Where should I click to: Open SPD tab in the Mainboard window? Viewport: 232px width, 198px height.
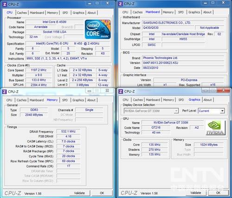180,12
